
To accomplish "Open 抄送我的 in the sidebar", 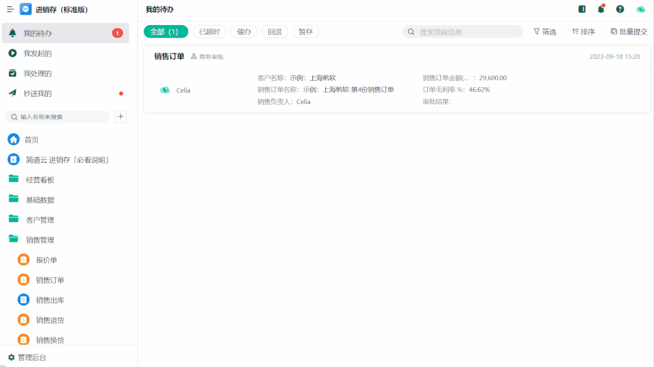I will [65, 93].
